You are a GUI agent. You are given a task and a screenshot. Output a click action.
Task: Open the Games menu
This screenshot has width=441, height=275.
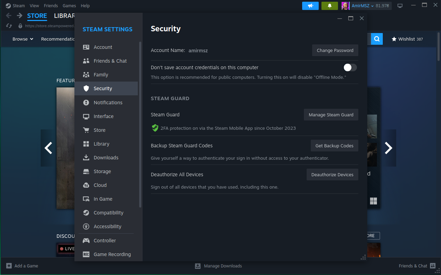click(69, 6)
